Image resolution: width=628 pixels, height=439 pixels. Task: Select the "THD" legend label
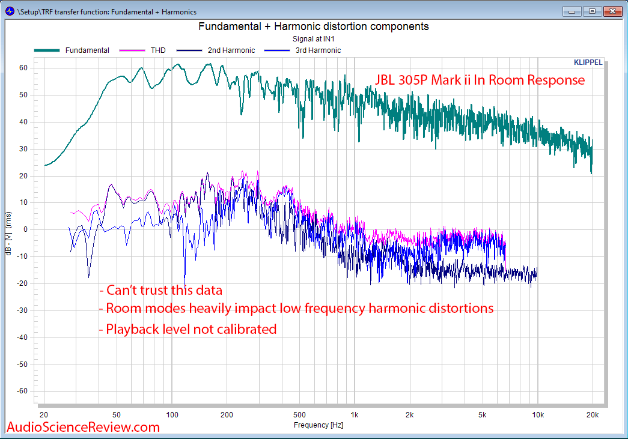coord(158,50)
